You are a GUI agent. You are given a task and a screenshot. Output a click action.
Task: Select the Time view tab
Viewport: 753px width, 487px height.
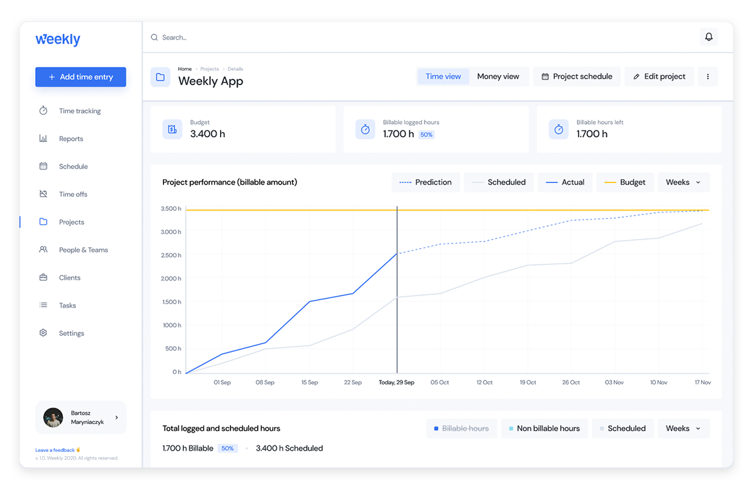[x=443, y=77]
